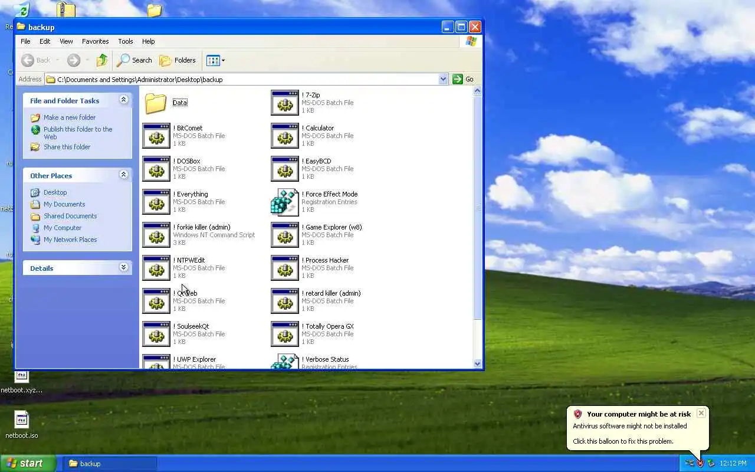Open the Start menu
This screenshot has height=472, width=755.
(x=28, y=463)
